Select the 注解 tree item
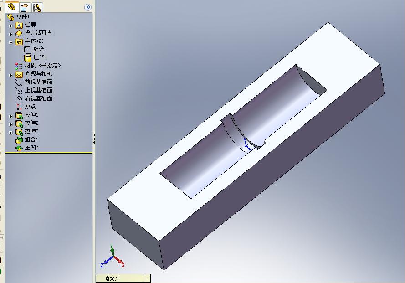The height and width of the screenshot is (283, 405). [x=30, y=25]
